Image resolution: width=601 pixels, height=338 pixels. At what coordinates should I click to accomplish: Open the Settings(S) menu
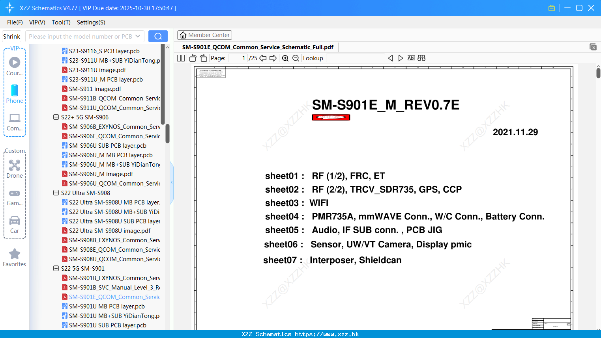(x=91, y=22)
